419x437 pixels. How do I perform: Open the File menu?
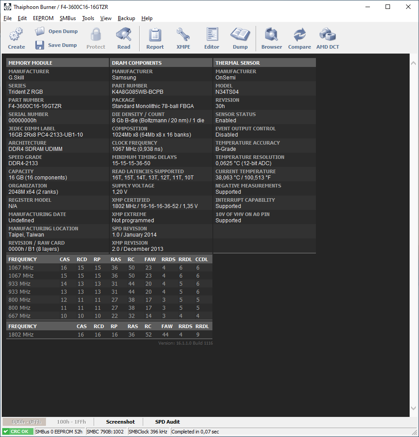point(8,18)
